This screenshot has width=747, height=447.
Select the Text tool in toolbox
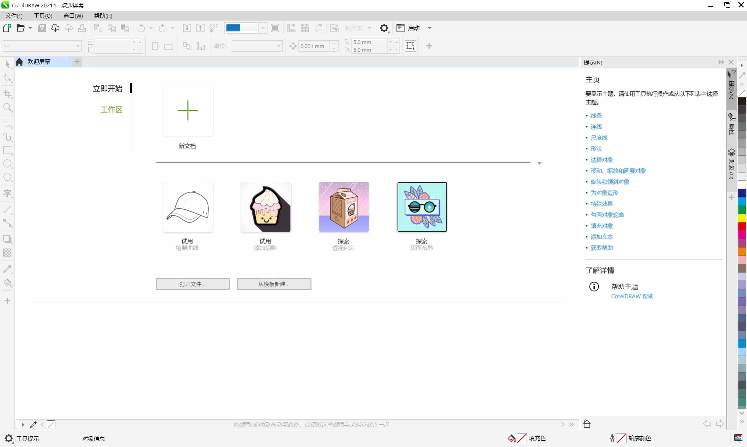point(7,193)
